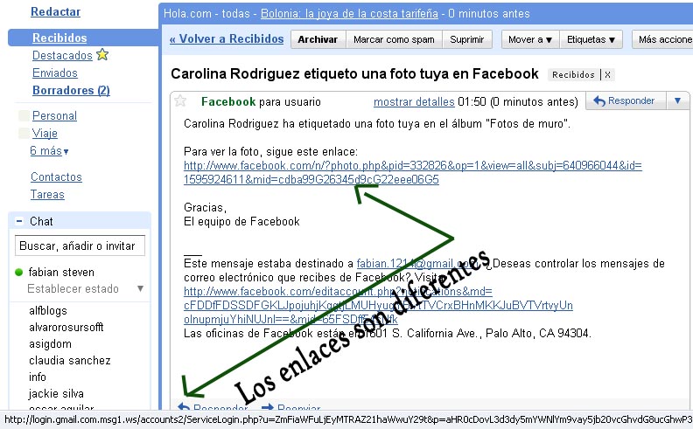This screenshot has height=429, width=693.
Task: Remove the Recibidos label with the X
Action: coord(608,74)
